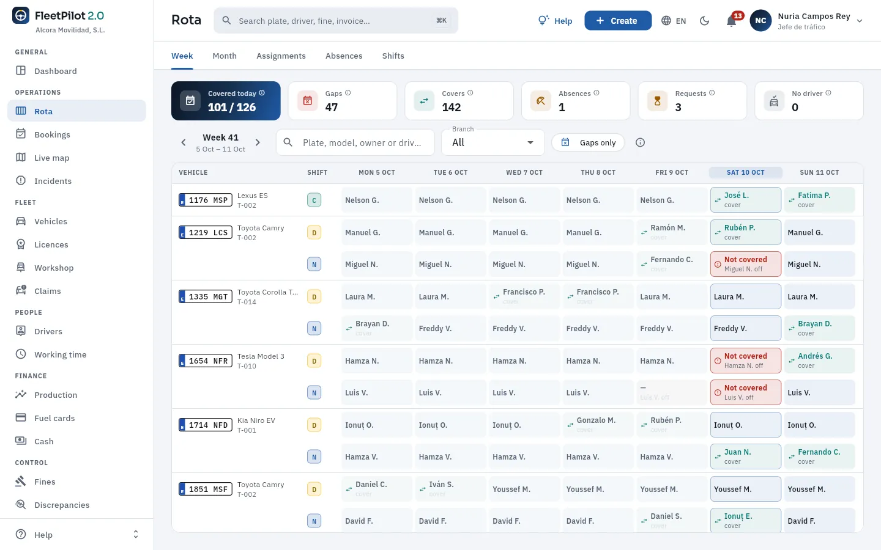Screen dimensions: 881x550
Task: Open the Workshop section
Action: (x=76, y=268)
